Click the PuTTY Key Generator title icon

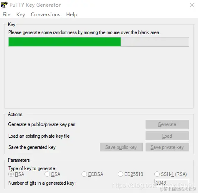coord(4,5)
